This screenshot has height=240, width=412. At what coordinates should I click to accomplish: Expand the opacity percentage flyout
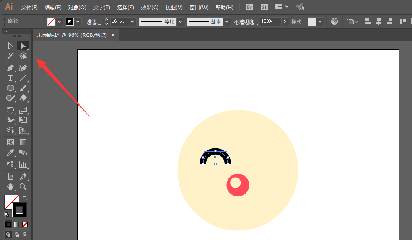pyautogui.click(x=285, y=21)
